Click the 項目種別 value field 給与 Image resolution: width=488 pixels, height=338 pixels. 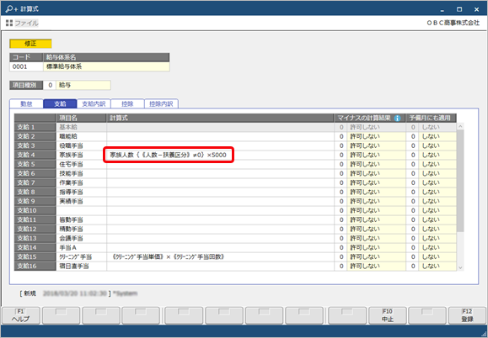tap(83, 85)
